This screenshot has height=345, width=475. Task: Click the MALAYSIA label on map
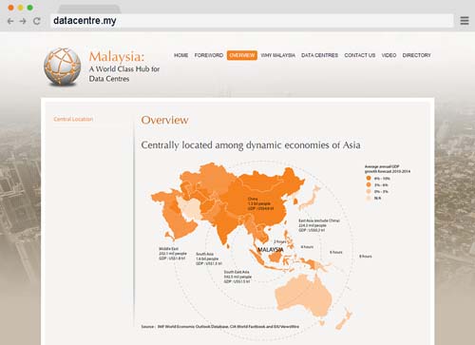click(x=271, y=250)
